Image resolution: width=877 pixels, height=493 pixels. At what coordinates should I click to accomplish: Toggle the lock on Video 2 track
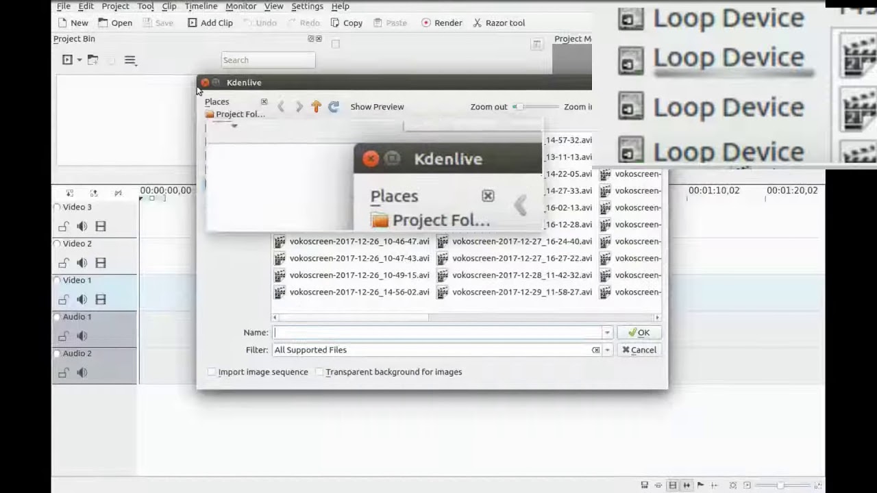[63, 262]
